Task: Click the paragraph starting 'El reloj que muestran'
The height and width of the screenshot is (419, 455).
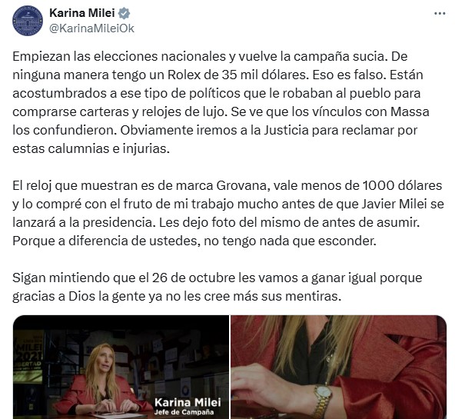Action: point(228,213)
